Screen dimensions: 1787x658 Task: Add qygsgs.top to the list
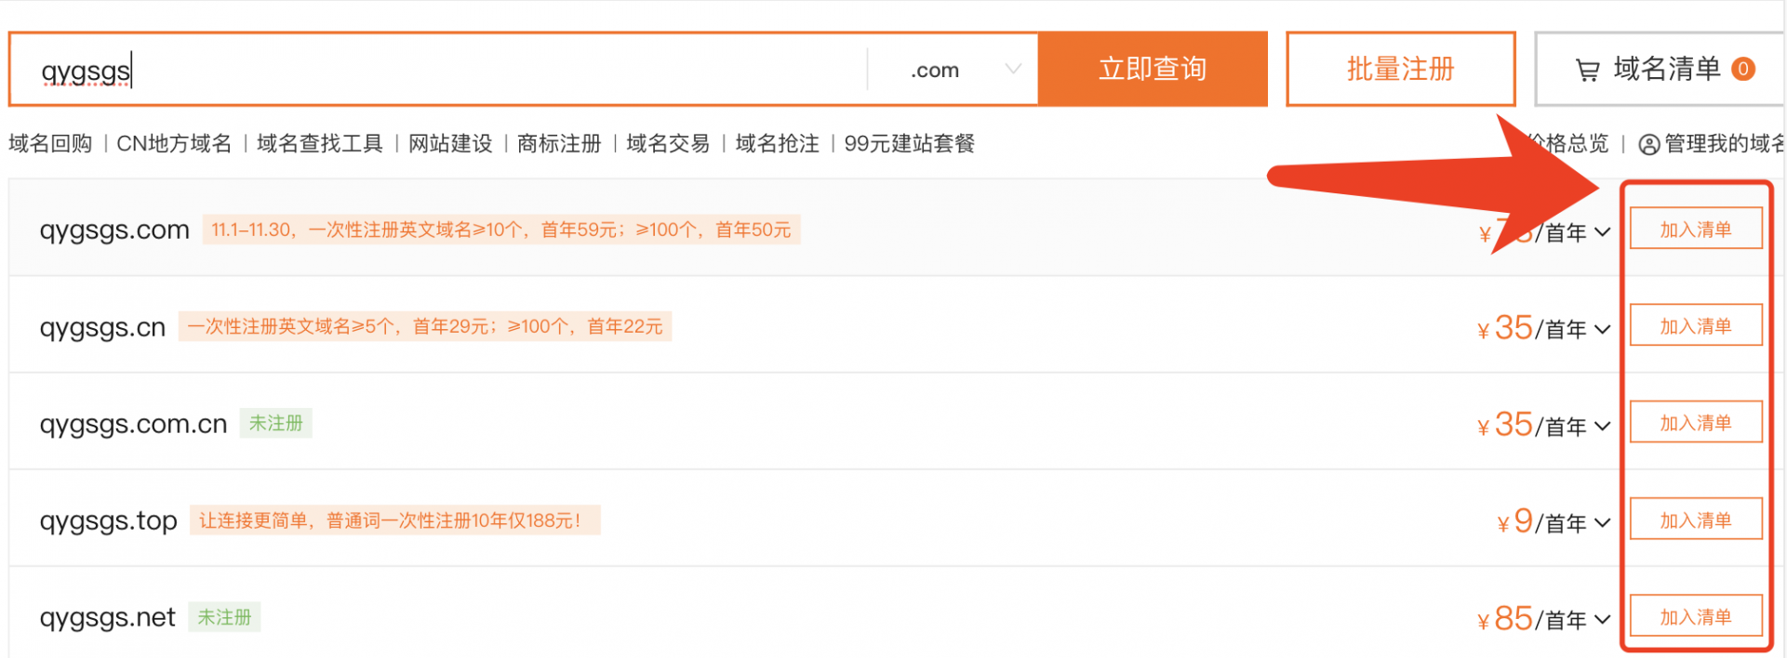click(x=1696, y=520)
